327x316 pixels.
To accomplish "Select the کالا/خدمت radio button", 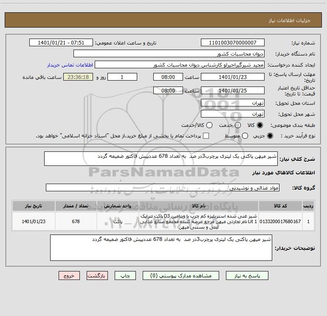I will (x=209, y=125).
